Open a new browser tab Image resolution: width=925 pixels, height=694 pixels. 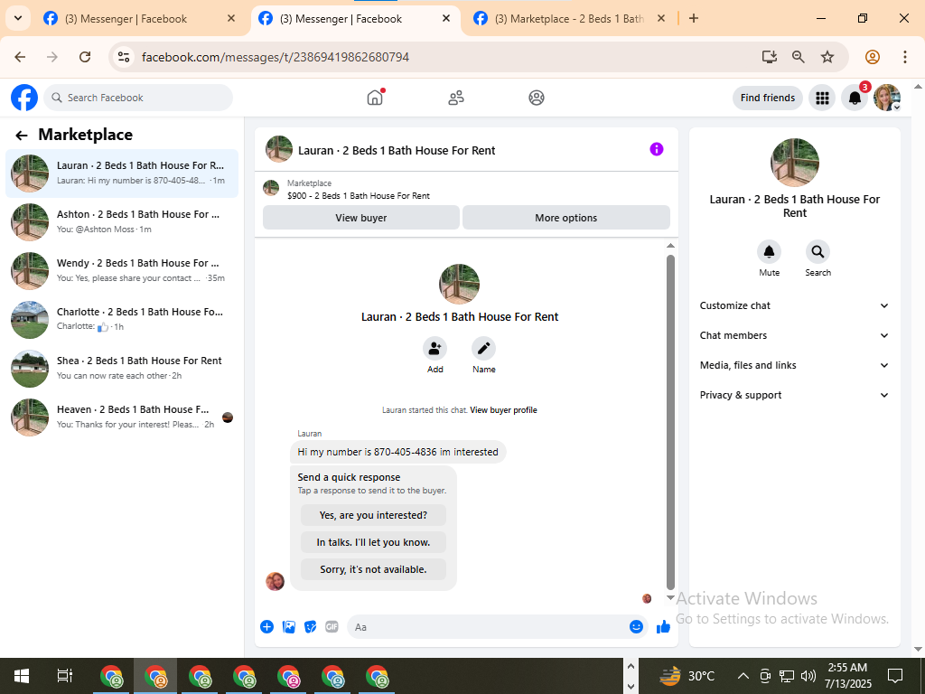click(x=694, y=18)
